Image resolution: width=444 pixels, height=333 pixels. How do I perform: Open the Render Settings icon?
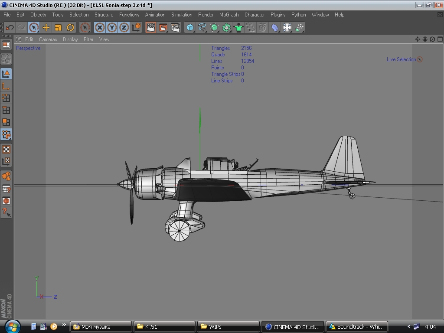click(175, 28)
